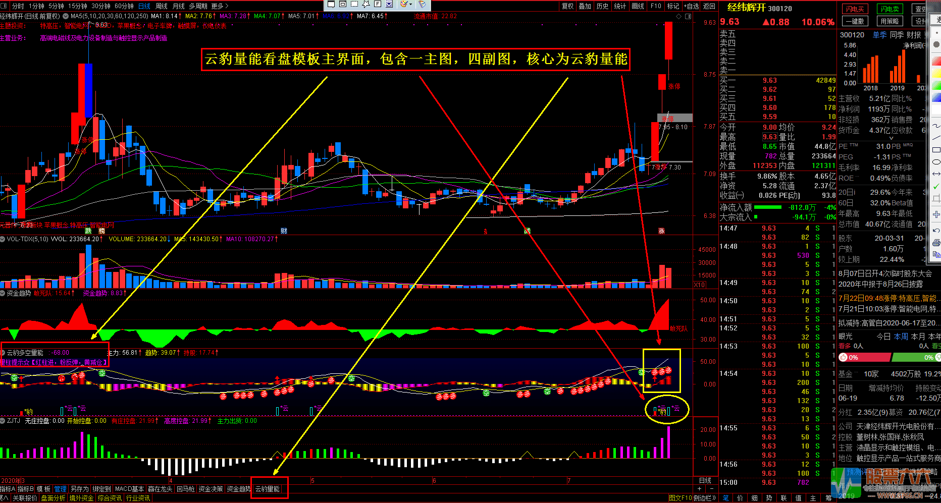Click the pencil-and-ruler icon in floating toolbar
This screenshot has height=503, width=941.
[x=422, y=4]
